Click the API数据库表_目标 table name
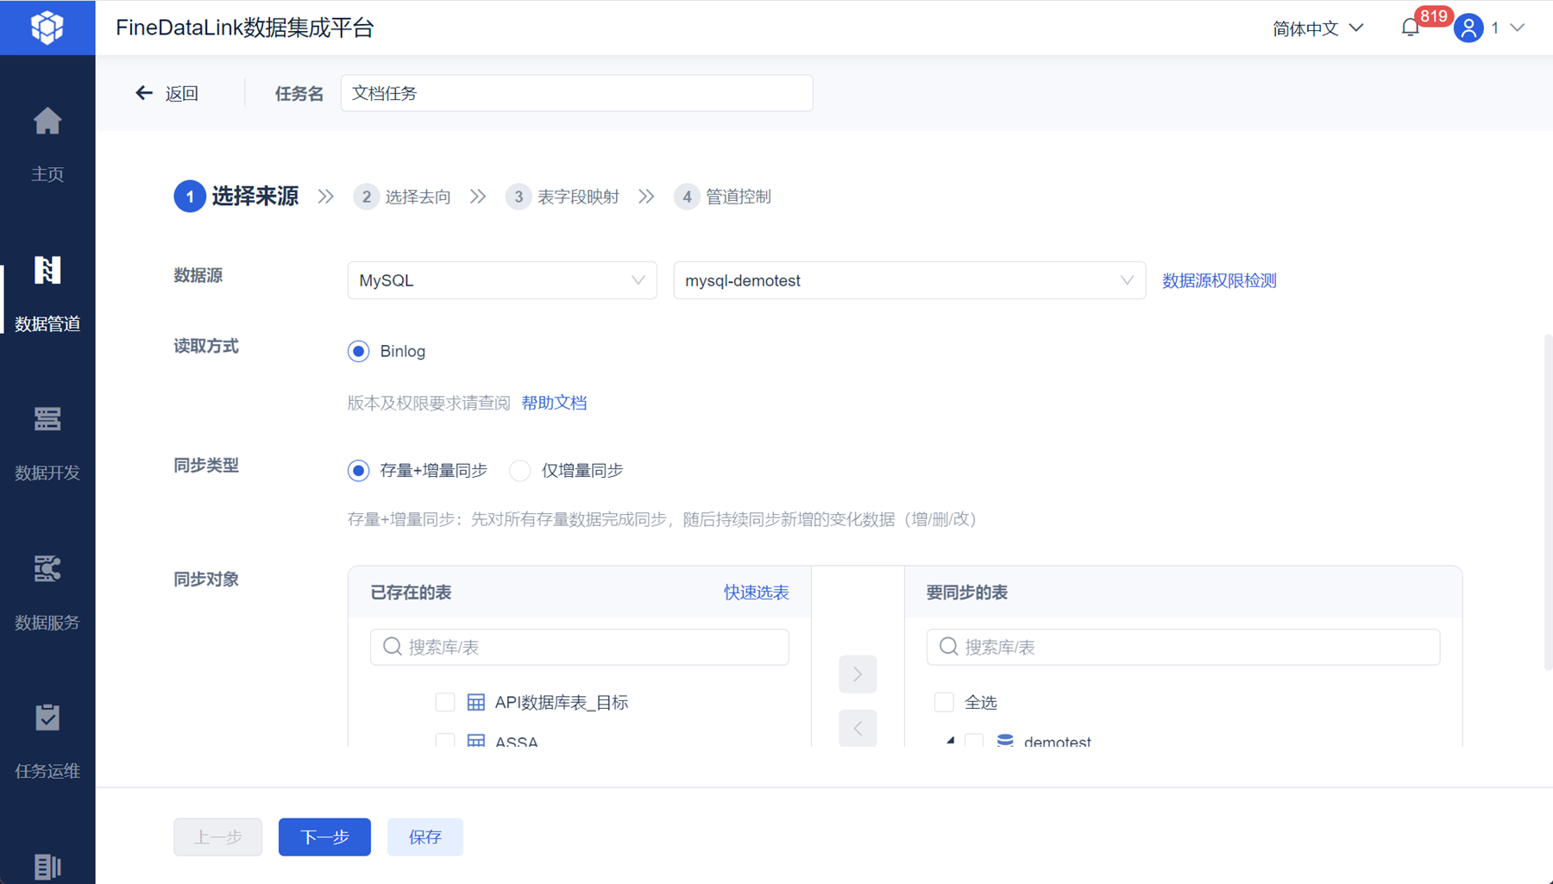 click(561, 702)
